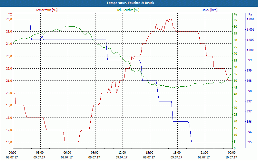
Task: Pick the 20,0 temperature axis value
Action: (x=9, y=93)
